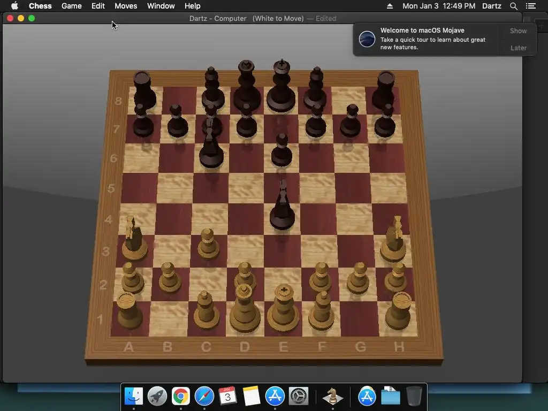This screenshot has height=411, width=548.
Task: Open the Moves menu
Action: pos(126,6)
